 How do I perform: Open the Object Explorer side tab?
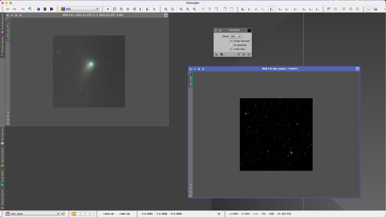point(2,158)
